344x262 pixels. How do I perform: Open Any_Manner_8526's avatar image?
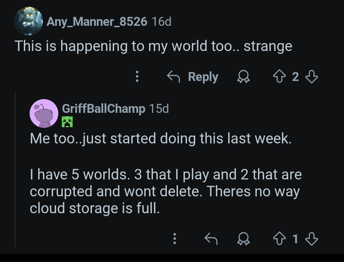pyautogui.click(x=29, y=21)
